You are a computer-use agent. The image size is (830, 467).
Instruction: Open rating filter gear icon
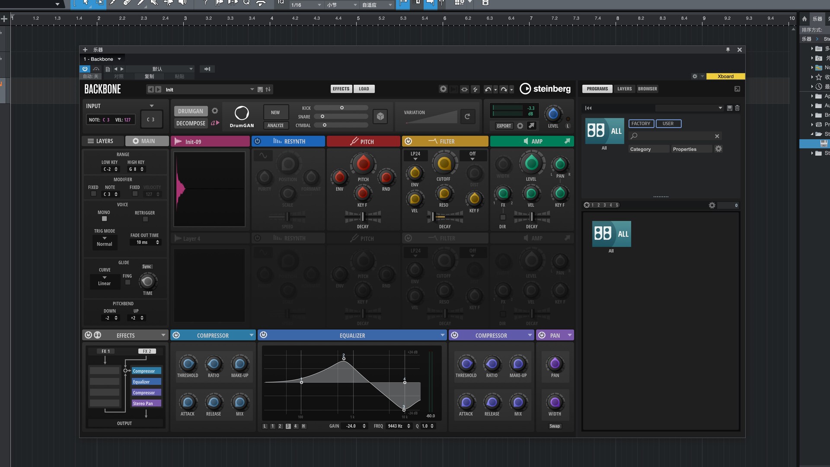click(712, 205)
